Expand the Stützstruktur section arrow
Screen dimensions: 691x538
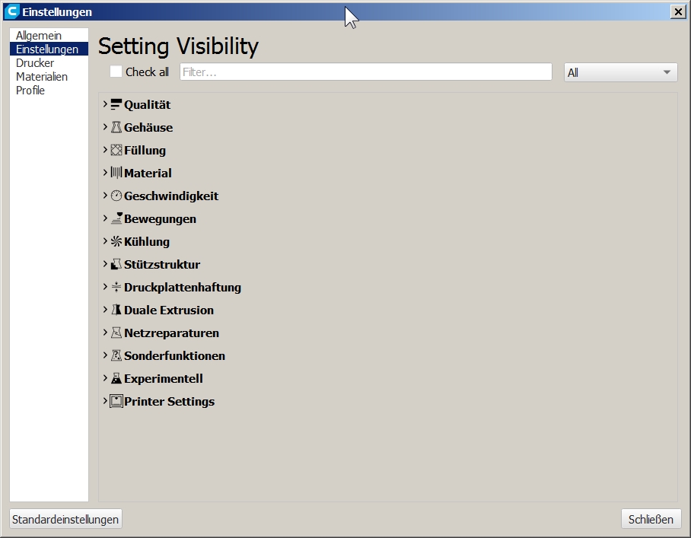tap(105, 264)
